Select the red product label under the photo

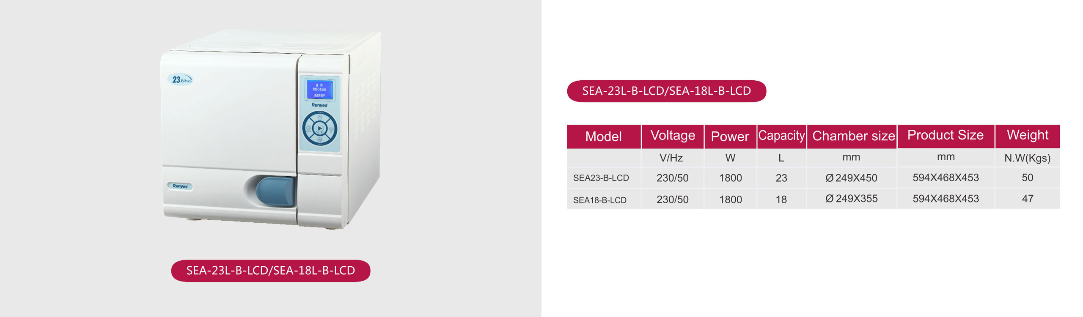coord(271,271)
